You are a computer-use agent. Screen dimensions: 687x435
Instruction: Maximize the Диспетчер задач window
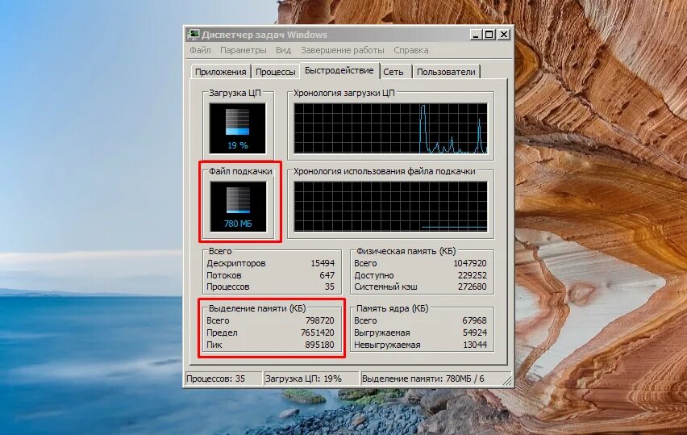point(489,35)
